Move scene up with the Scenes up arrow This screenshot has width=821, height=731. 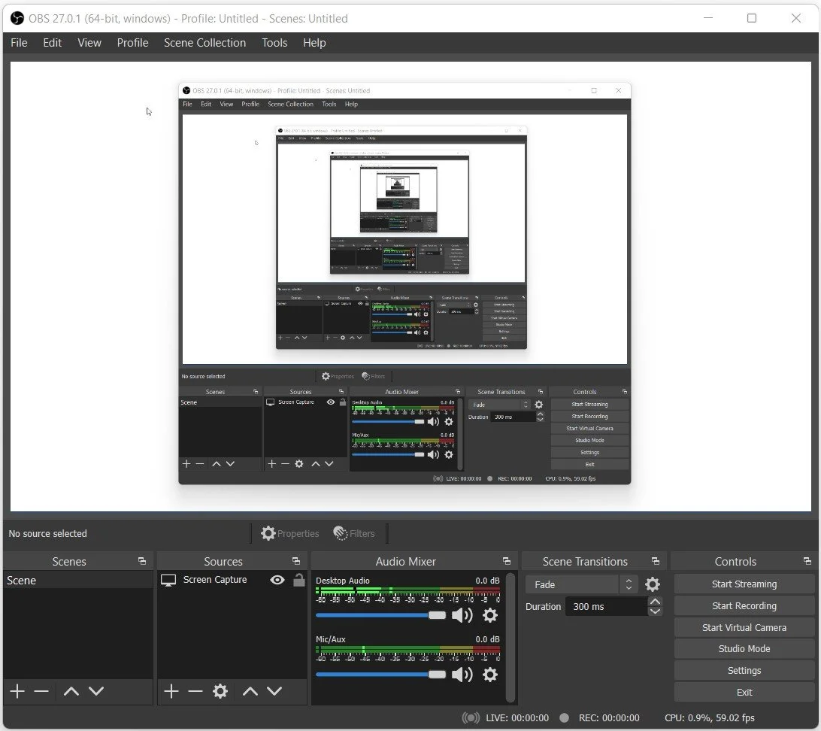pos(71,691)
